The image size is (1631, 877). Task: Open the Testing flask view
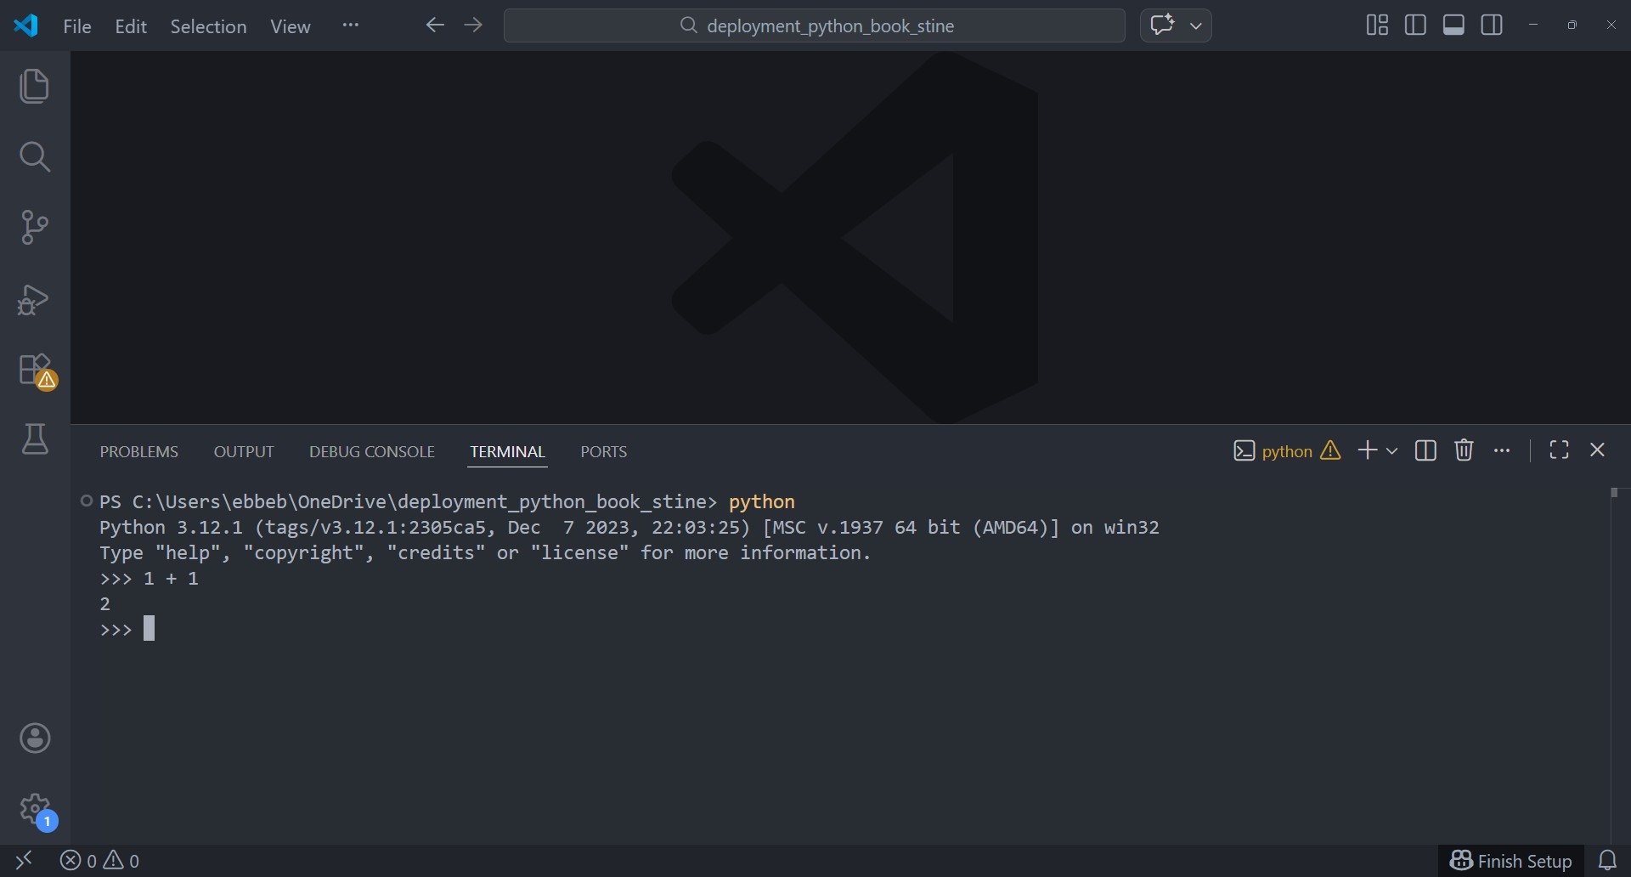[34, 439]
